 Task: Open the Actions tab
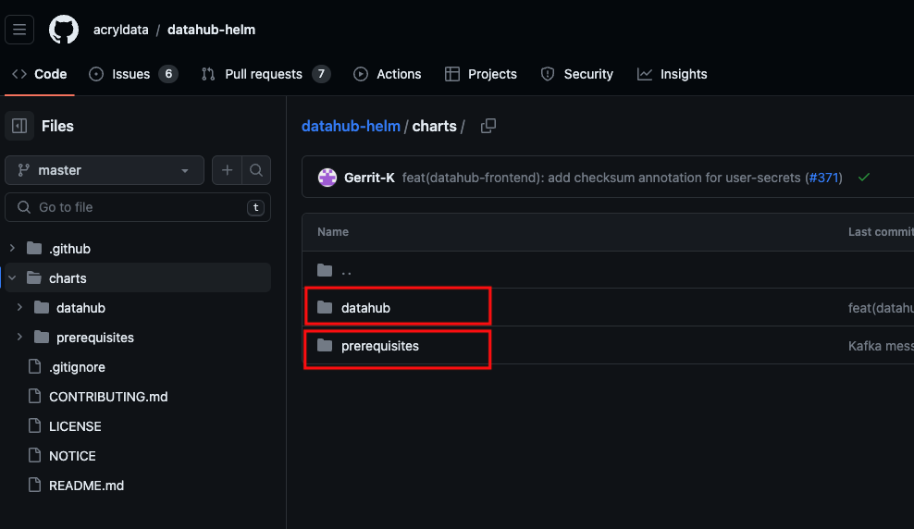pyautogui.click(x=387, y=74)
